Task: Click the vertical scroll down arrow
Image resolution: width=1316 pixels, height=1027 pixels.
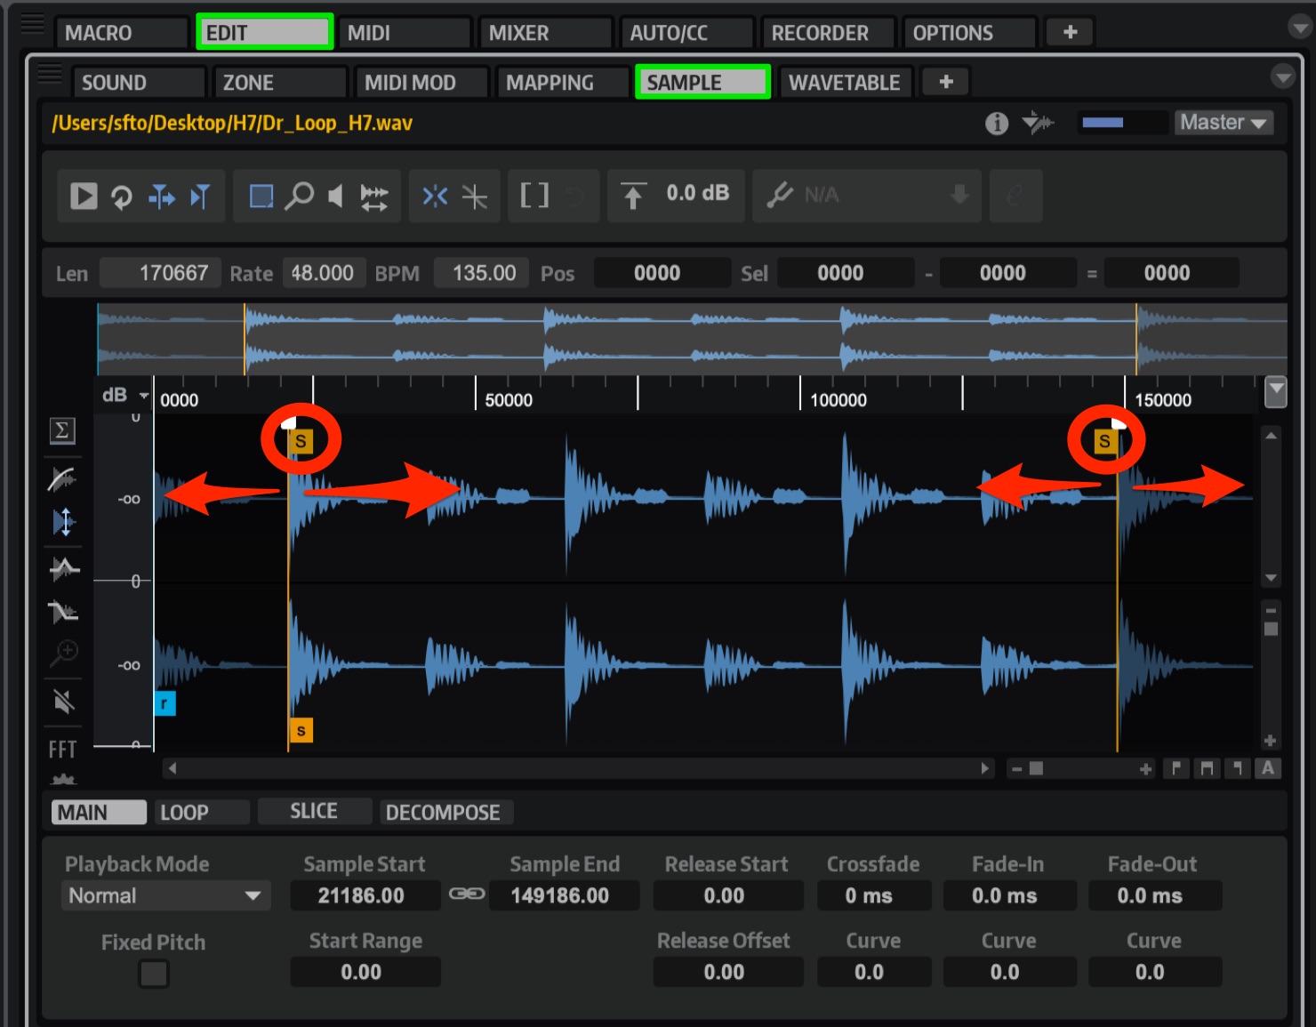Action: point(1272,578)
